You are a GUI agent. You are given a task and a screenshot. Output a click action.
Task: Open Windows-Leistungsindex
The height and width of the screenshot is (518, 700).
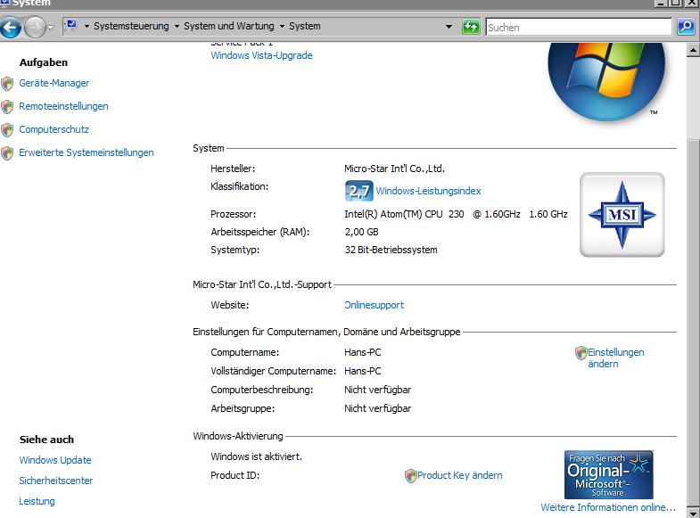428,191
